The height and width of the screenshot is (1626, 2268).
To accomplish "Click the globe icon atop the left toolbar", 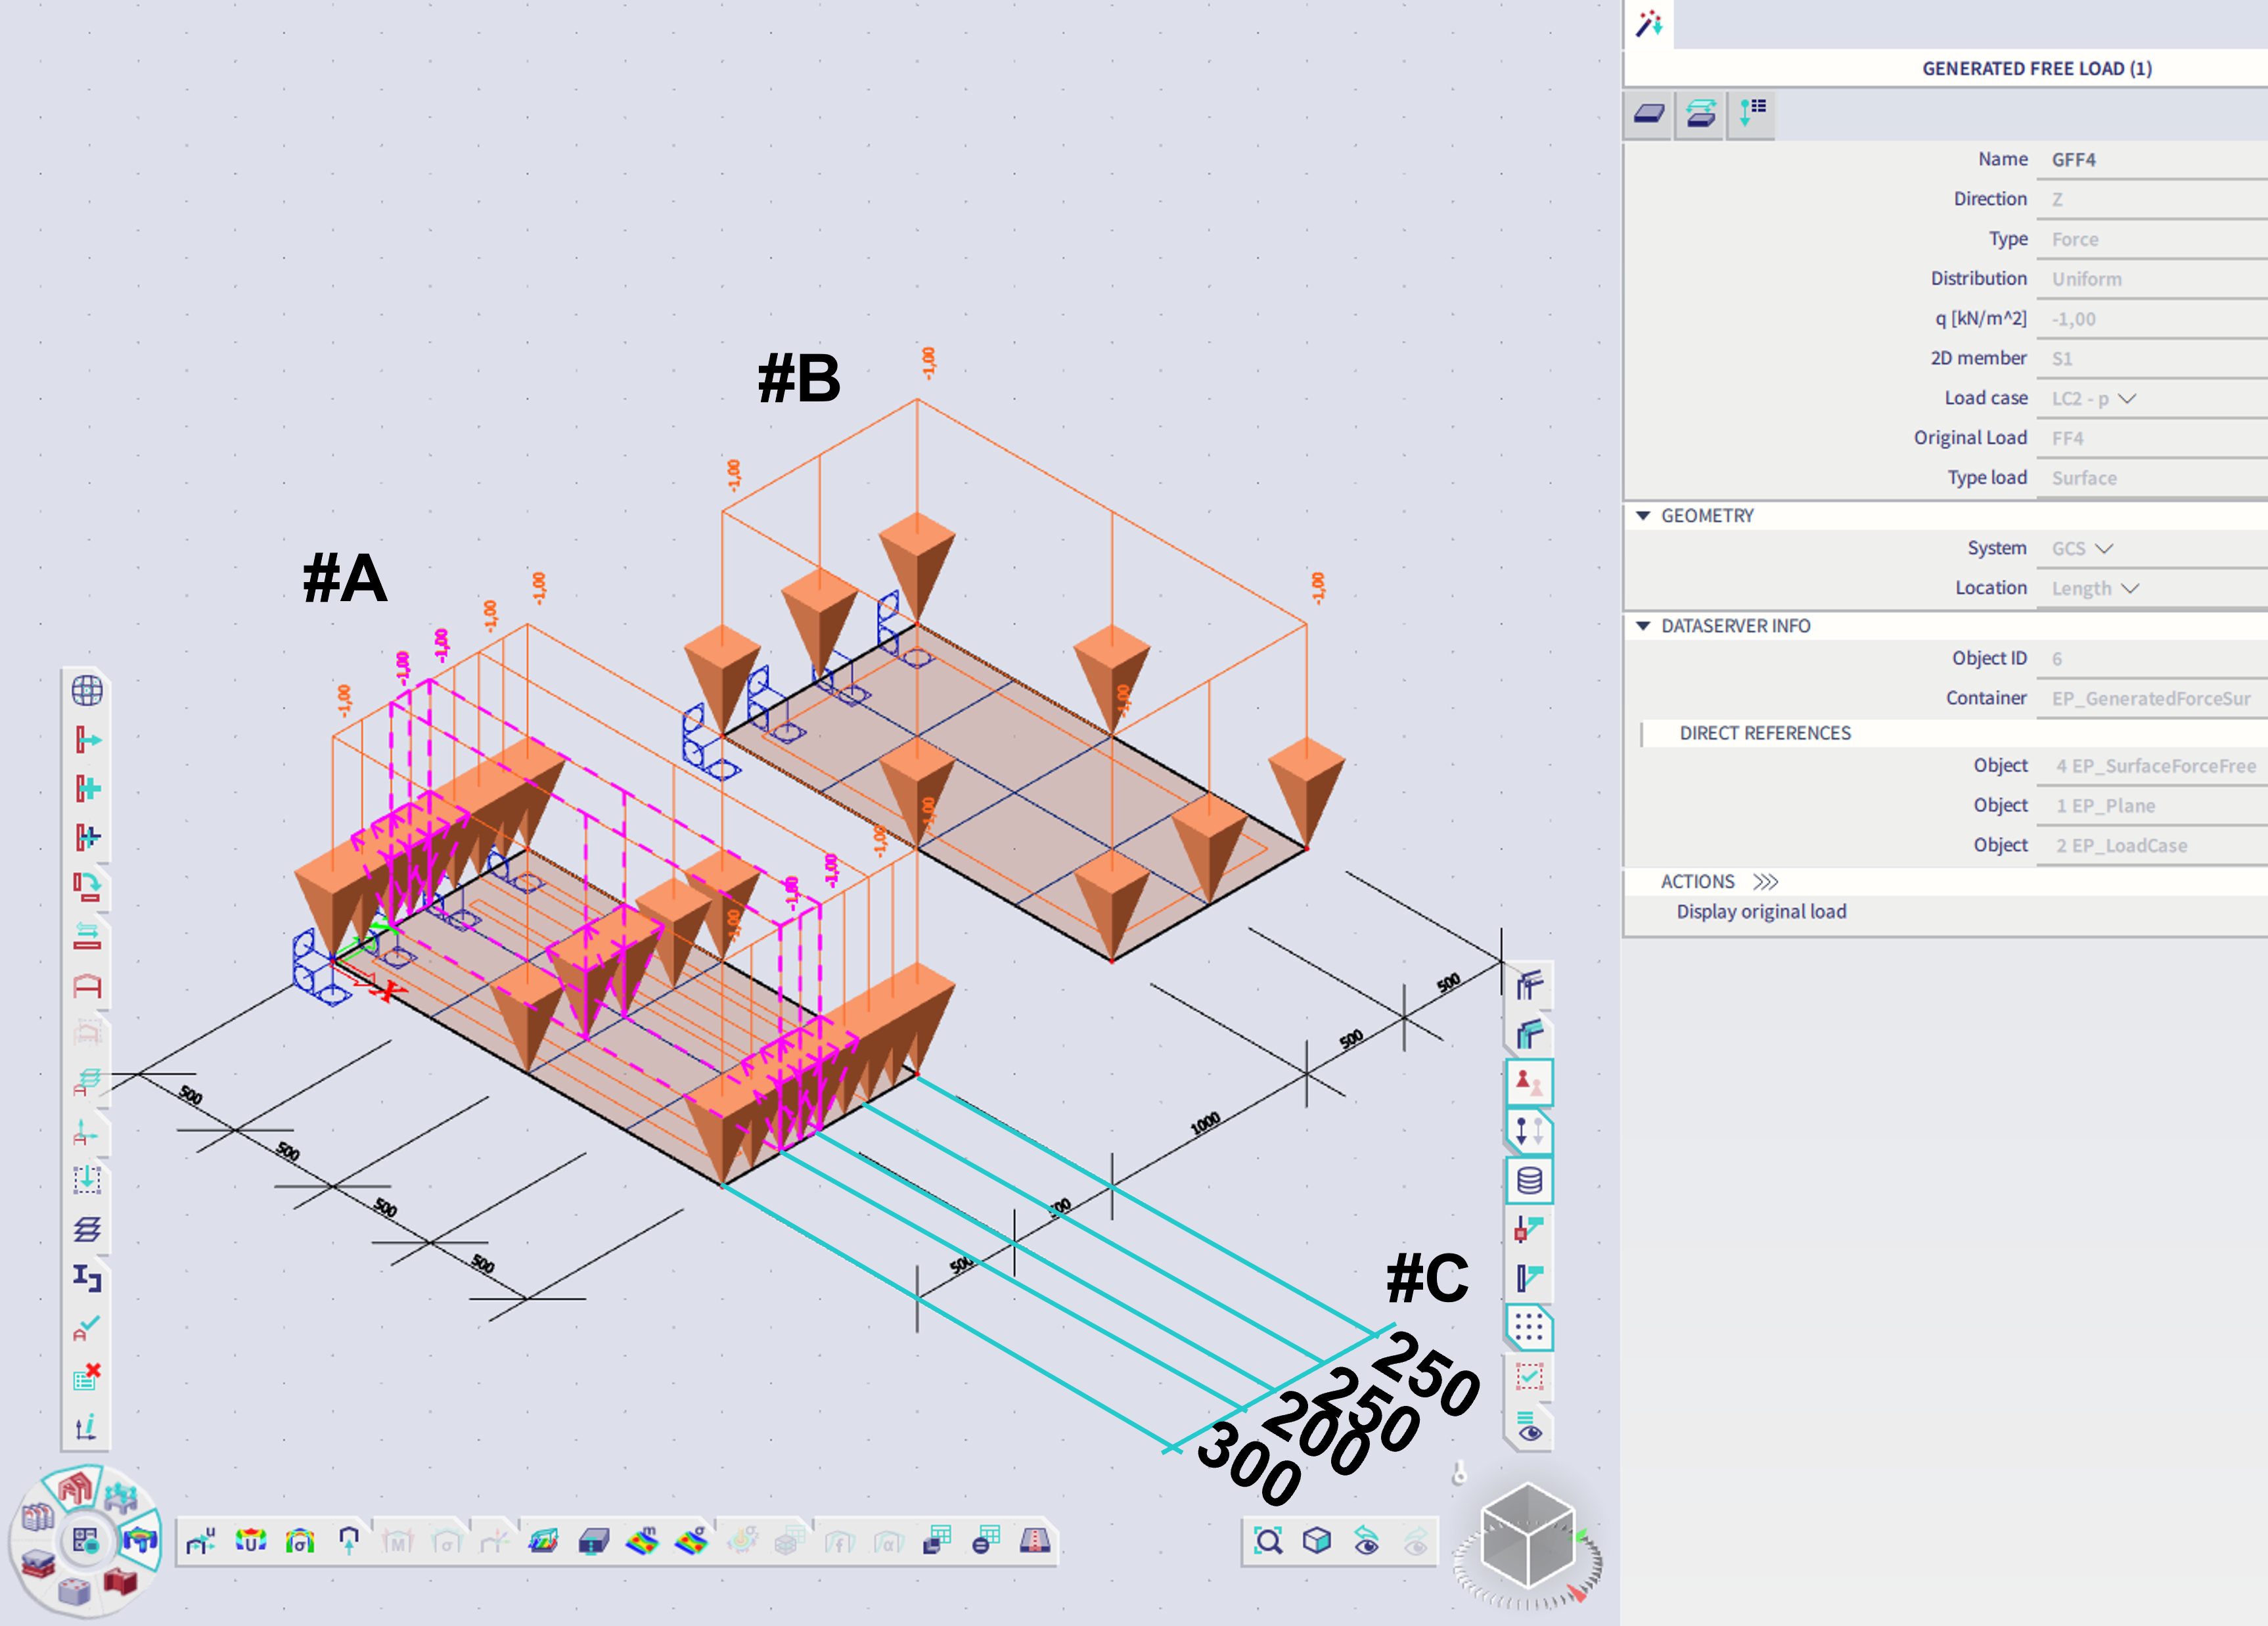I will pos(88,690).
